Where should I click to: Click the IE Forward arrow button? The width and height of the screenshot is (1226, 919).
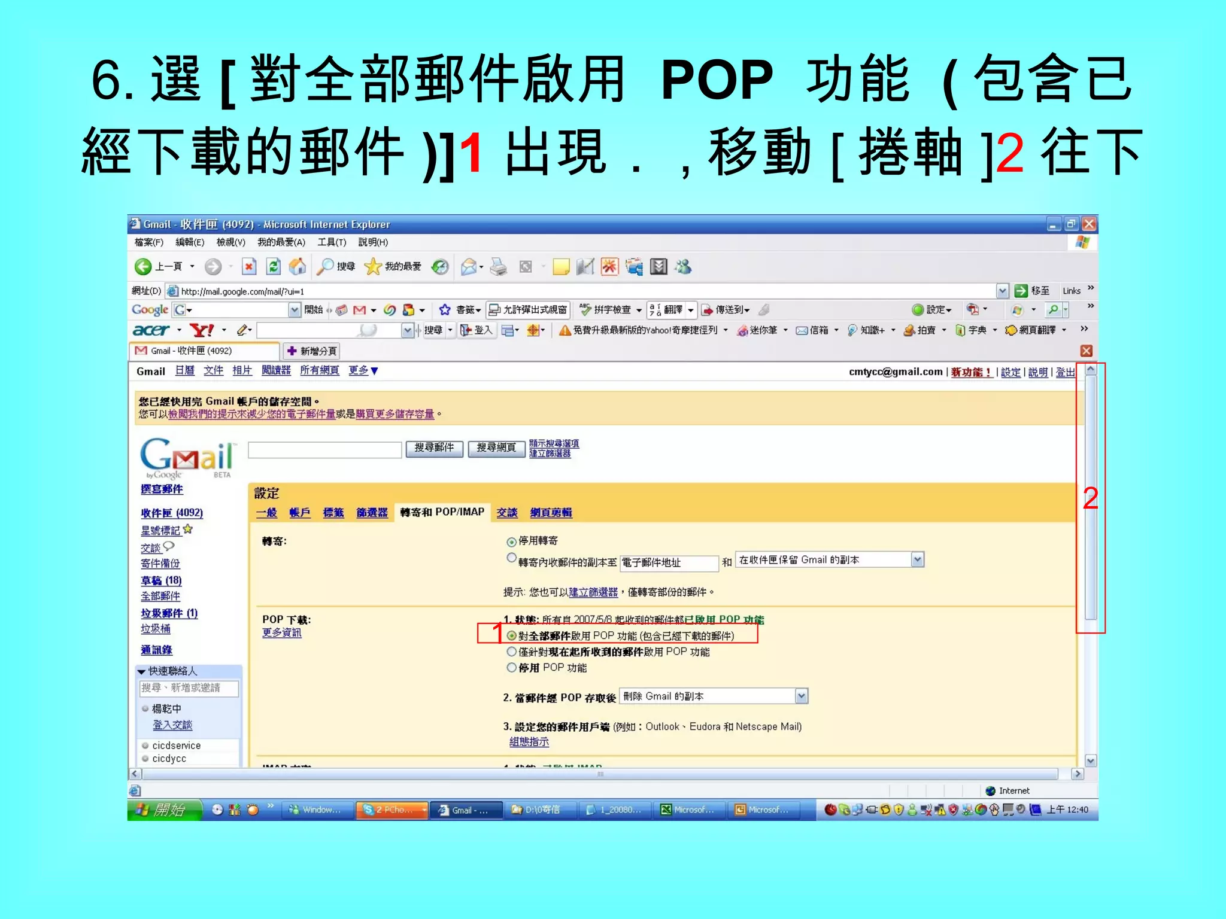213,266
